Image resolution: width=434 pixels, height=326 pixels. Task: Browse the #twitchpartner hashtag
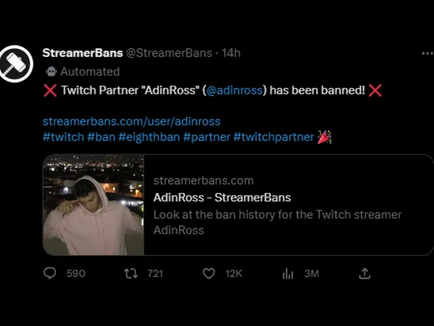coord(274,137)
